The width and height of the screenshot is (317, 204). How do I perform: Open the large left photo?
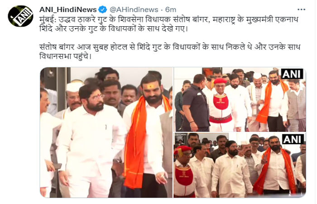[x=106, y=132]
